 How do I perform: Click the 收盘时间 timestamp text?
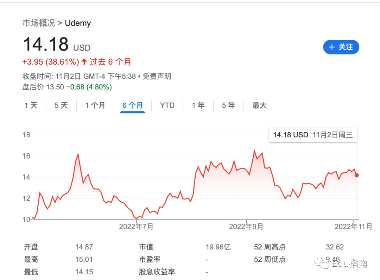click(x=79, y=76)
